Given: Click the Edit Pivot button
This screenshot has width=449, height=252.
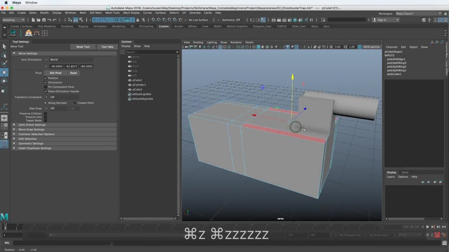Looking at the screenshot, I should (x=55, y=73).
